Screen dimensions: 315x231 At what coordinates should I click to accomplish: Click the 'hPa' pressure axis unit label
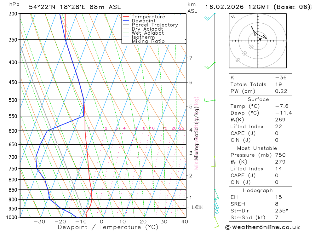tap(14, 4)
